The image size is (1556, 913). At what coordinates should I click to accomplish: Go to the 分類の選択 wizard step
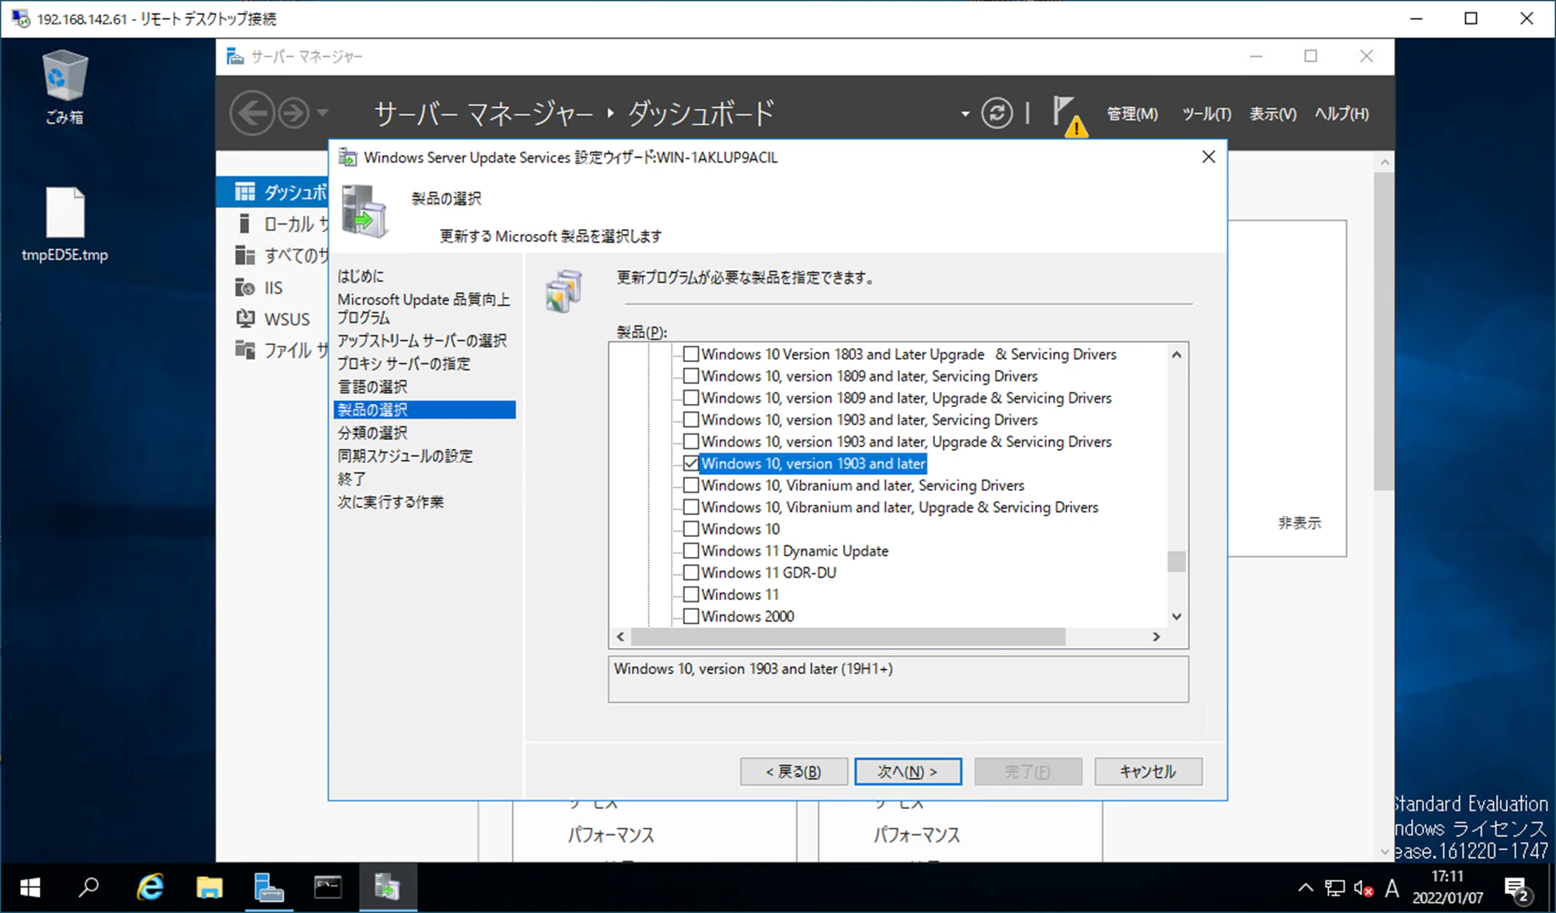[372, 433]
